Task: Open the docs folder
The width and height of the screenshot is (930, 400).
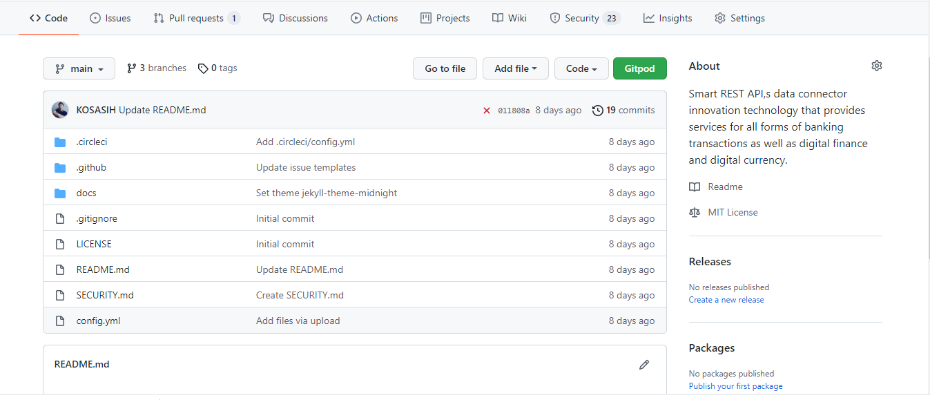Action: point(86,193)
